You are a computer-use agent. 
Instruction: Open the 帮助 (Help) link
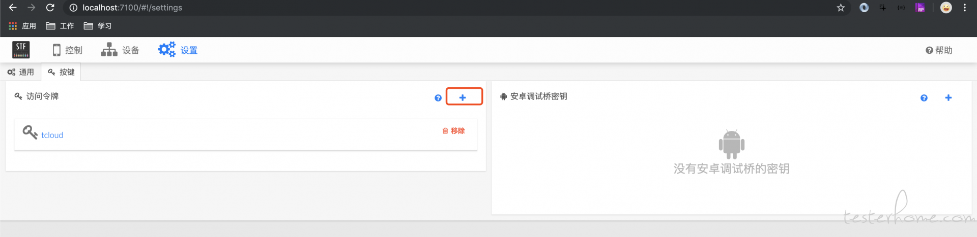[939, 50]
